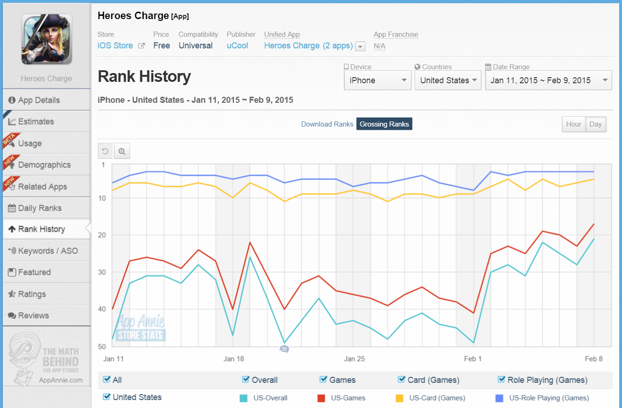Click the US-Role Playing (Games) legend label

pyautogui.click(x=549, y=398)
